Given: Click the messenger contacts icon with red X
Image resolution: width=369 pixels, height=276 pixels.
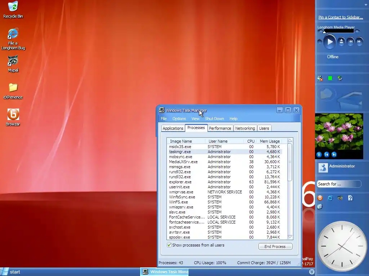Looking at the screenshot, I should [320, 78].
